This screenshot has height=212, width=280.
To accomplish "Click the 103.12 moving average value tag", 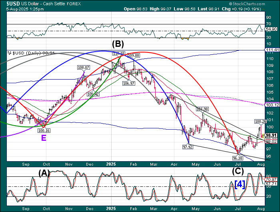I will point(271,105).
